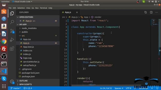Switch to Visual Studio Code dock icon
161x90 pixels.
pyautogui.click(x=4, y=71)
